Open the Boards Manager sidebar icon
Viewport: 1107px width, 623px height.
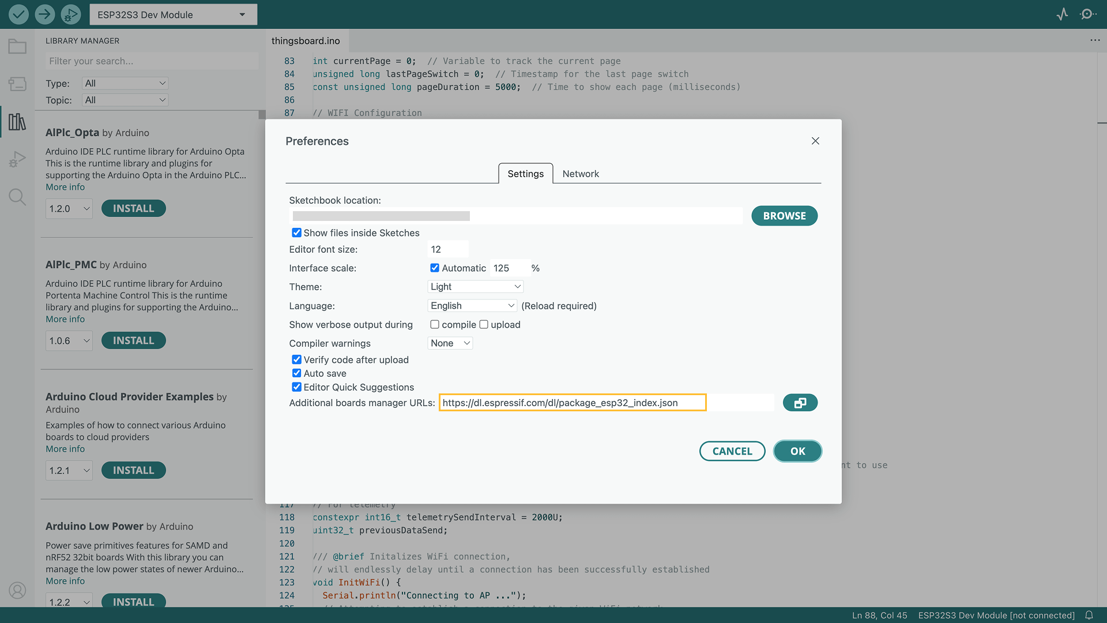click(x=17, y=84)
